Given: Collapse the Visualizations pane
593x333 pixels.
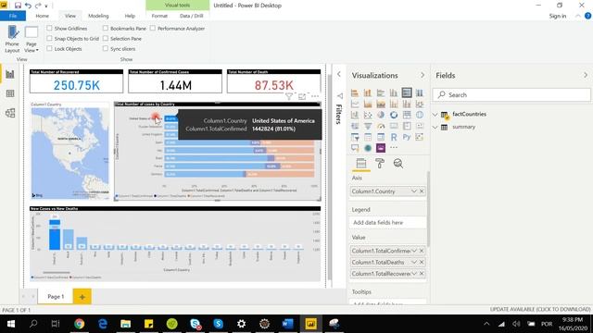Looking at the screenshot, I should click(x=423, y=75).
